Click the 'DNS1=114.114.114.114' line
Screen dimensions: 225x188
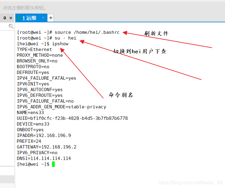click(44, 158)
